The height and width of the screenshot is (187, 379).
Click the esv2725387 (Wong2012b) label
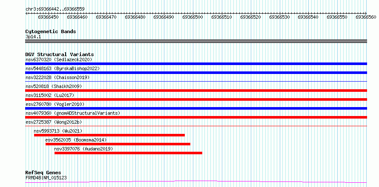tap(54, 122)
